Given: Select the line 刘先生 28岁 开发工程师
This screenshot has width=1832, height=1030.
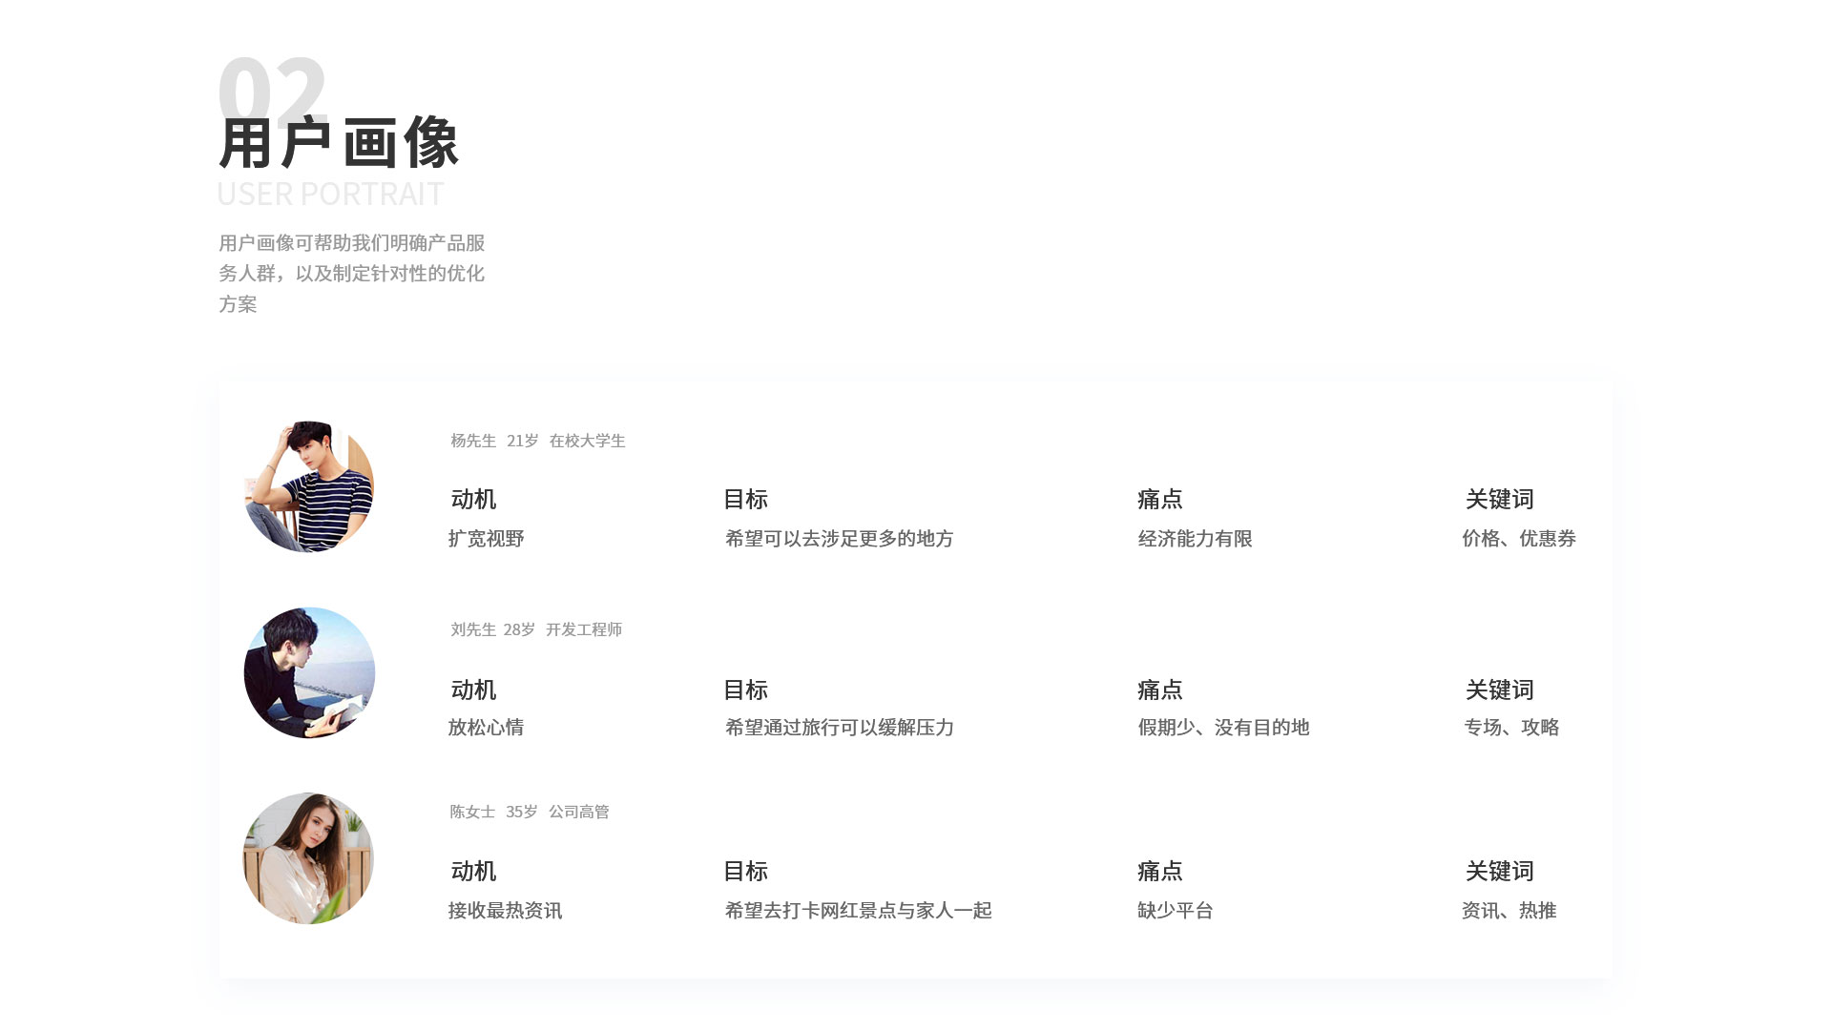Looking at the screenshot, I should [536, 629].
